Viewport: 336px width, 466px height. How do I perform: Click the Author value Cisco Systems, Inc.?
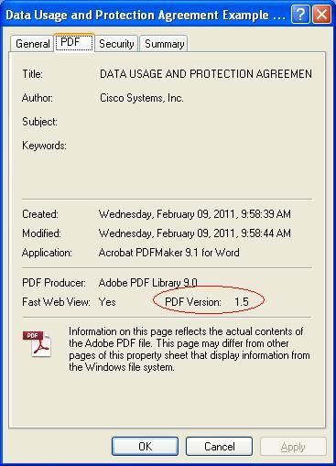142,98
